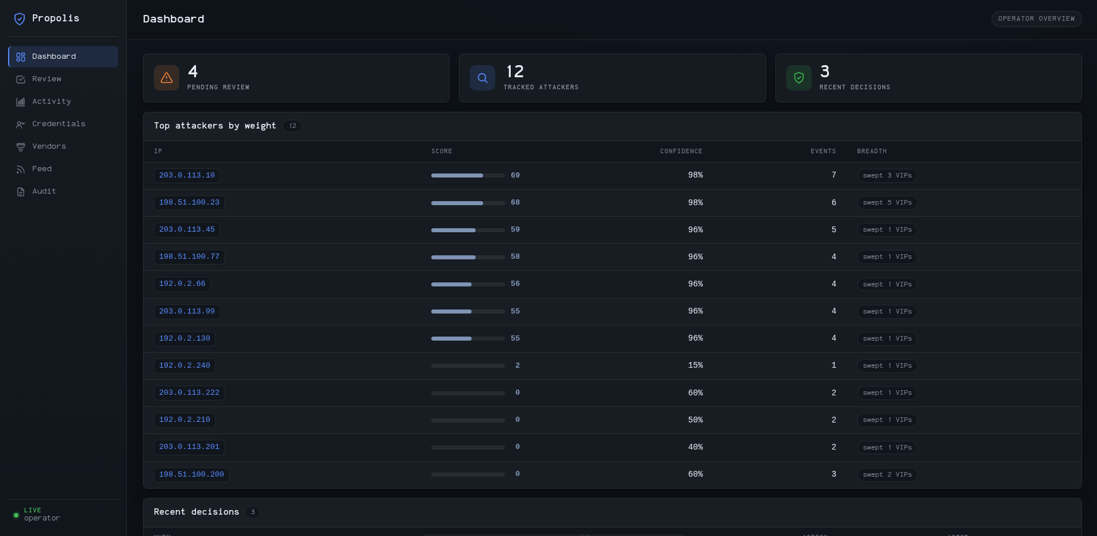Click the SCORE column header

coord(442,152)
